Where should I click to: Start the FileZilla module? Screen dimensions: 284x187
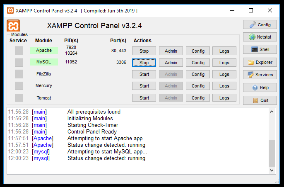click(x=144, y=74)
